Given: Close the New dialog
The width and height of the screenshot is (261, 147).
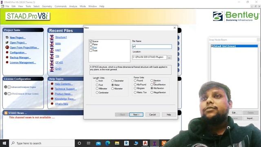Looking at the screenshot, I should (x=175, y=28).
